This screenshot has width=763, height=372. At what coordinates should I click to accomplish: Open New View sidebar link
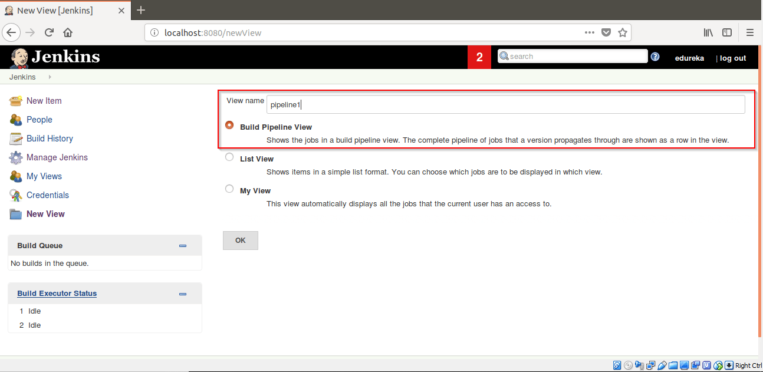pyautogui.click(x=46, y=214)
